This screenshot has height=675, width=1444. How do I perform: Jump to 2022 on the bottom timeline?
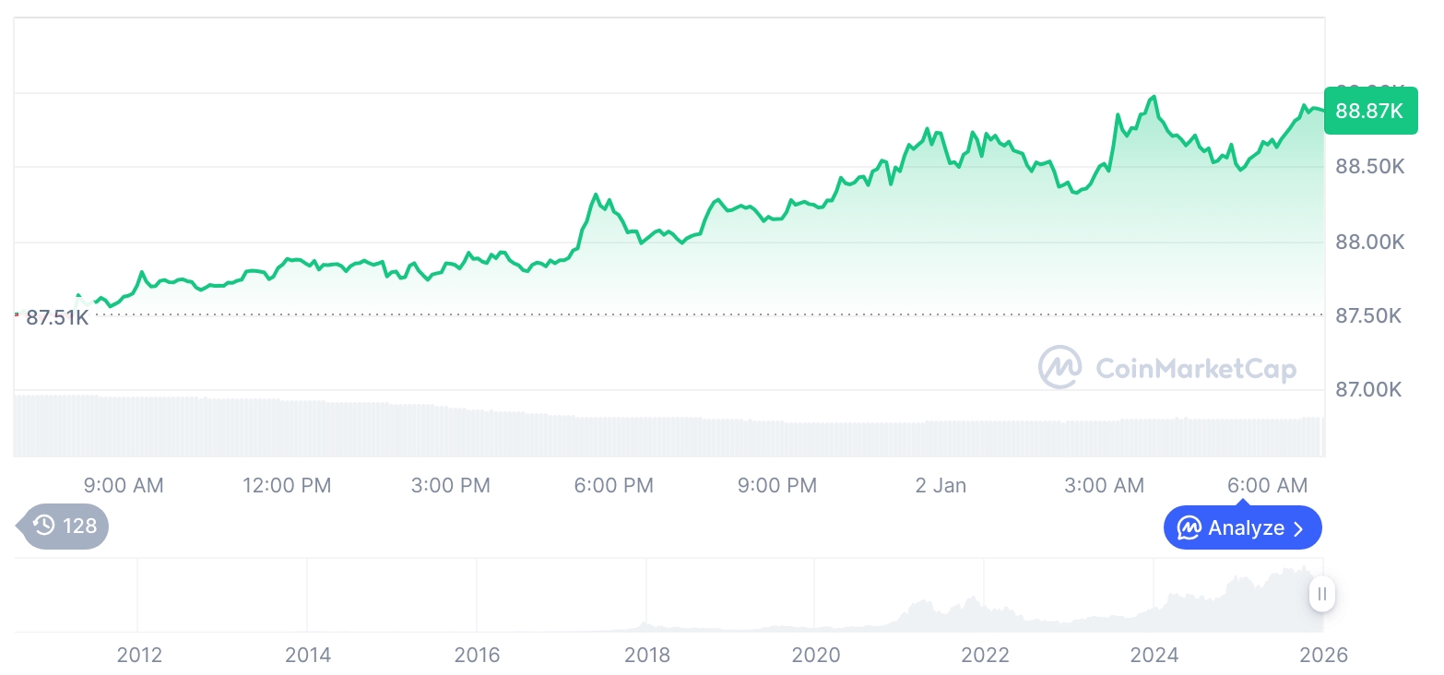986,655
